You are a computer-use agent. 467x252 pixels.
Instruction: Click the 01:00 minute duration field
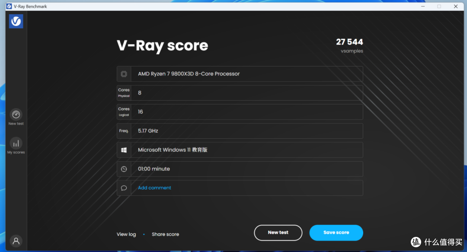coord(240,169)
